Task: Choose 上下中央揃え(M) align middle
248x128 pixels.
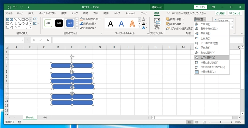Action: 212,43
